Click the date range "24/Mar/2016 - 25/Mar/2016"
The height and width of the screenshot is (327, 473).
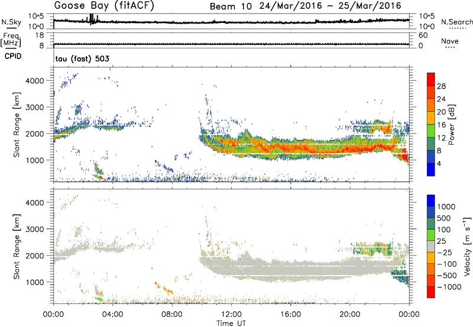(331, 6)
